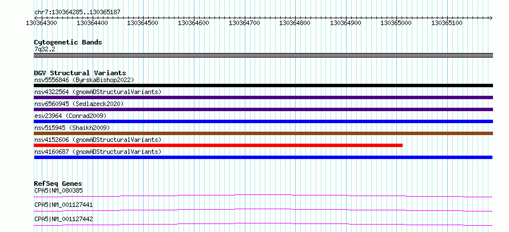This screenshot has height=232, width=509.
Task: Open the nsv4152606 (gnomADStructuralVariants) label
Action: [98, 140]
